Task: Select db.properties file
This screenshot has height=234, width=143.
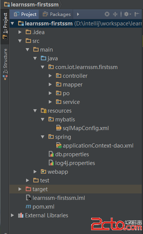Action: point(69,154)
